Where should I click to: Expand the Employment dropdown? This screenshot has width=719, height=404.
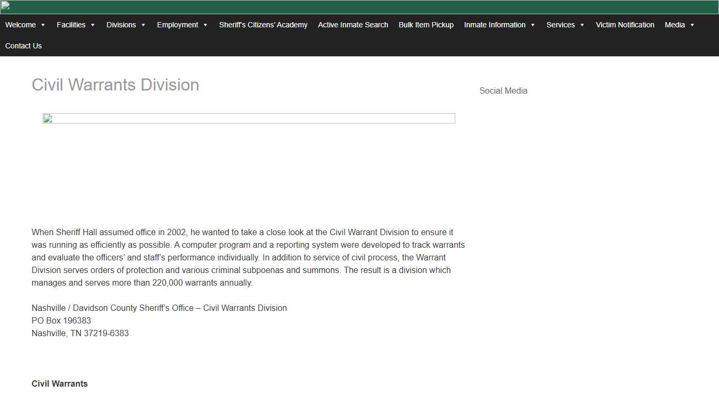[x=178, y=25]
